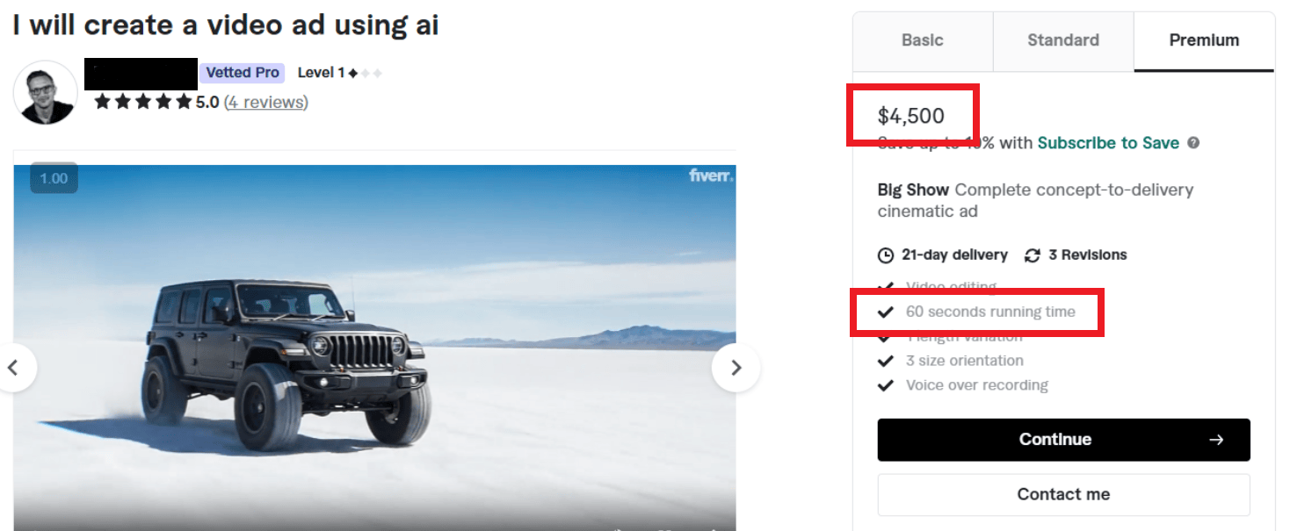
Task: Switch to the Basic package tab
Action: 923,40
